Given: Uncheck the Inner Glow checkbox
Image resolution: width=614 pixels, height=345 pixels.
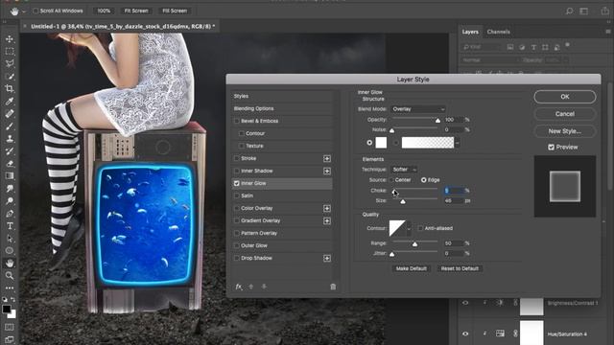Looking at the screenshot, I should [x=237, y=183].
